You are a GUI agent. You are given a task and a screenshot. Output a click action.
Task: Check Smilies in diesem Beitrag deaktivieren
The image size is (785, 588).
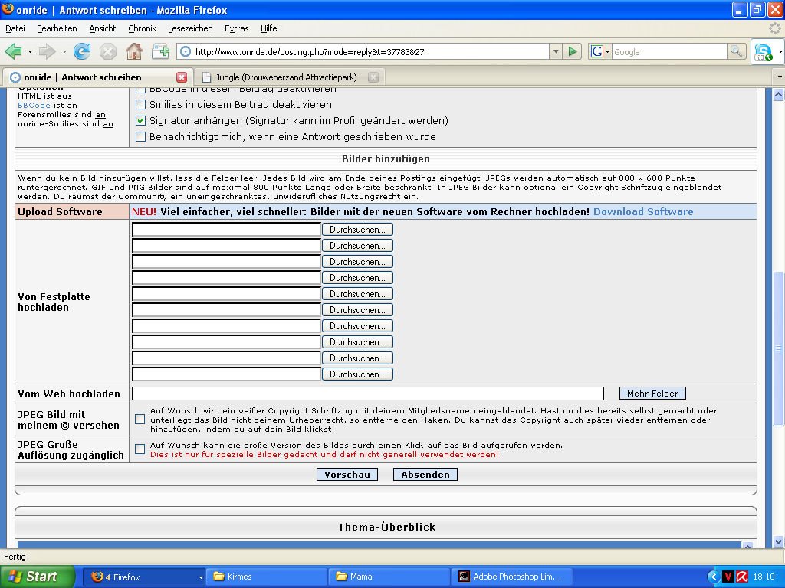point(141,106)
